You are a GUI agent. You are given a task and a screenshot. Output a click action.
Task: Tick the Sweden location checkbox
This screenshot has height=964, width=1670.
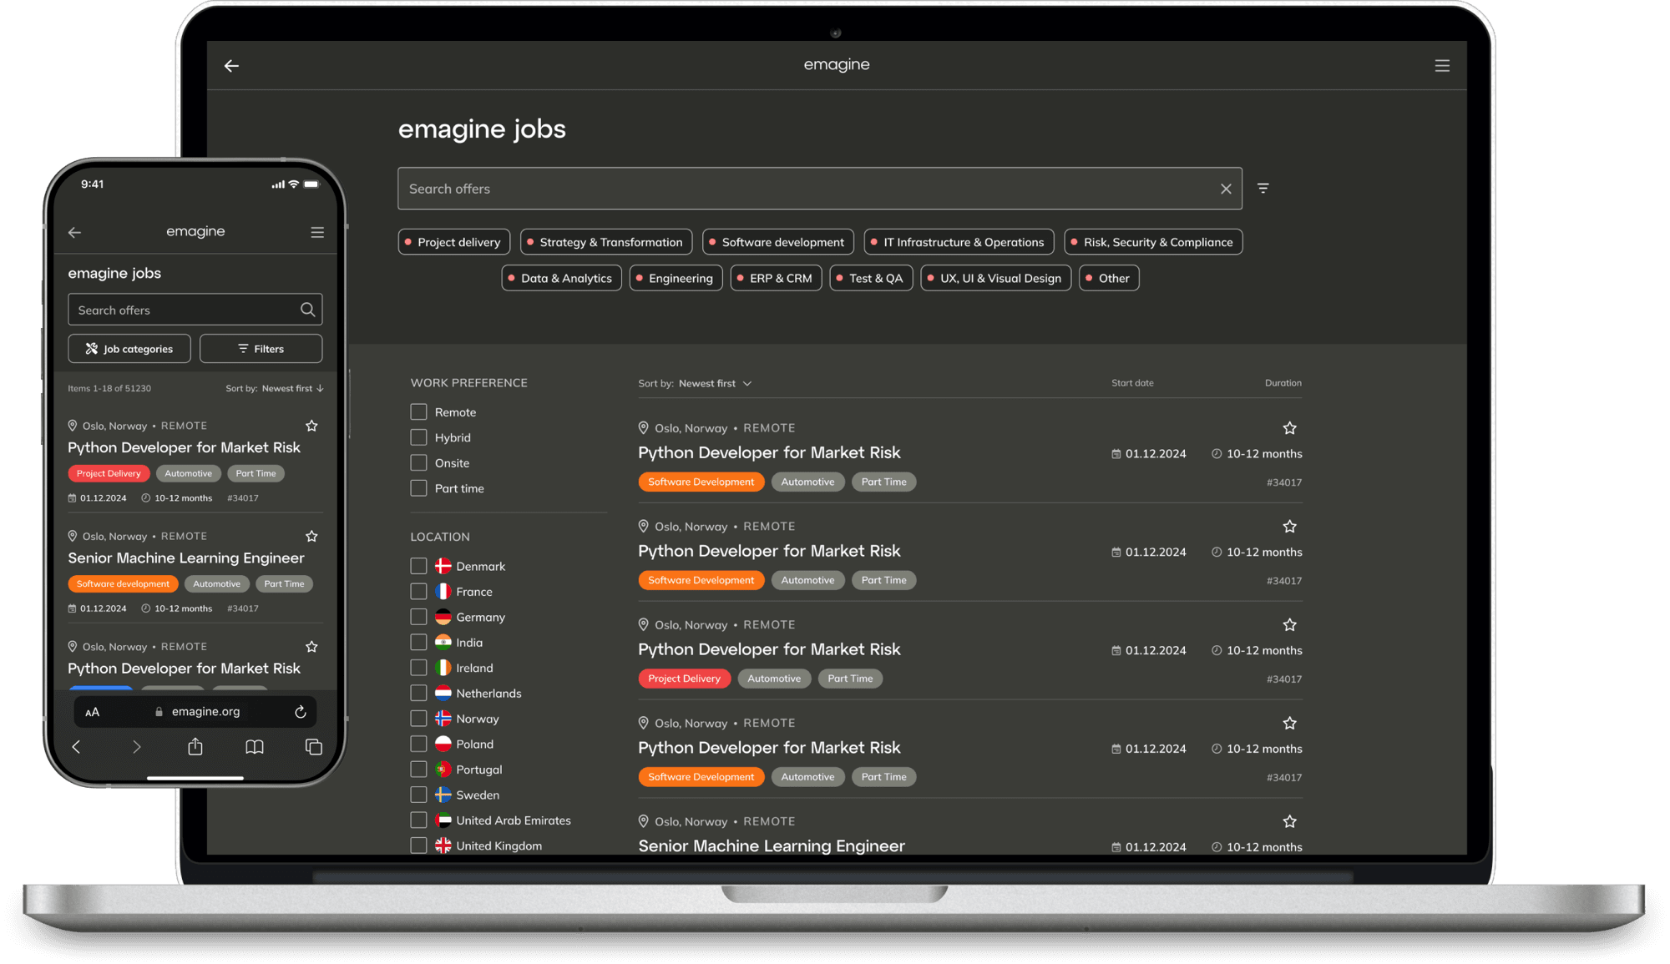pyautogui.click(x=418, y=795)
